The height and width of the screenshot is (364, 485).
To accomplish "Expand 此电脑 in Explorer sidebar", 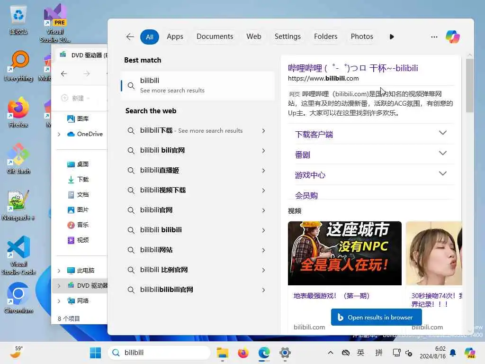I will point(59,271).
